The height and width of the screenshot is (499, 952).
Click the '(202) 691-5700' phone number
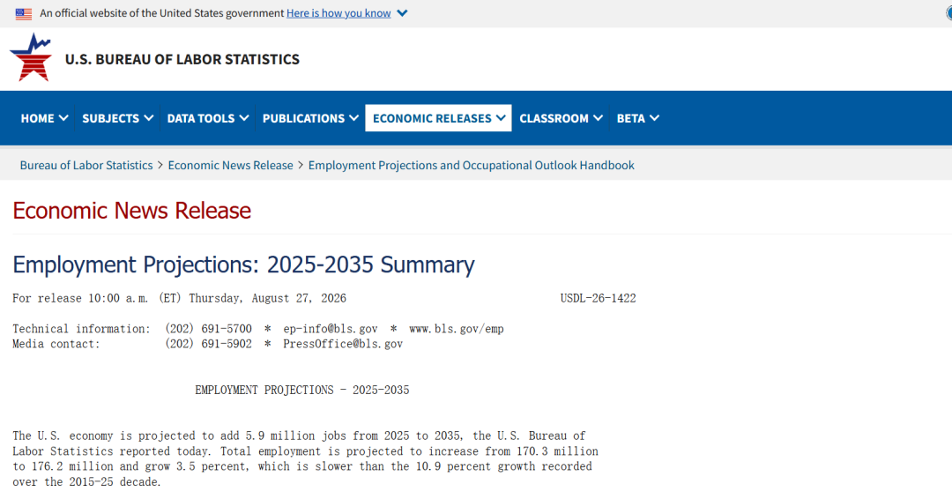(208, 329)
